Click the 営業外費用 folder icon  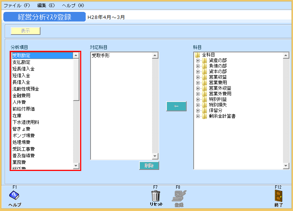[x=204, y=94]
